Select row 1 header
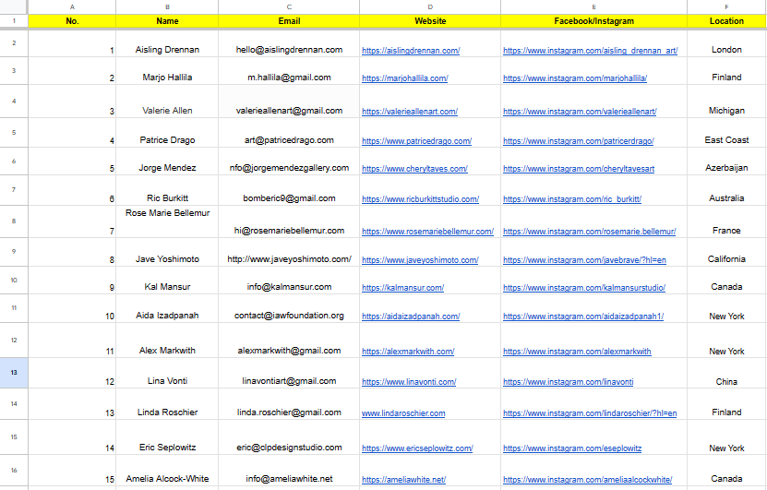Viewport: 767px width, 490px height. click(x=14, y=21)
